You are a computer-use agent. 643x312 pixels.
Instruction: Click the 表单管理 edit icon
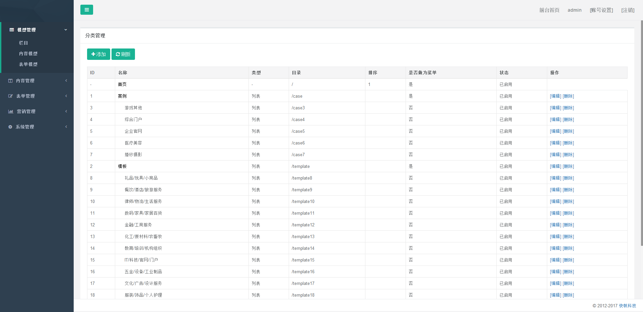(x=10, y=96)
